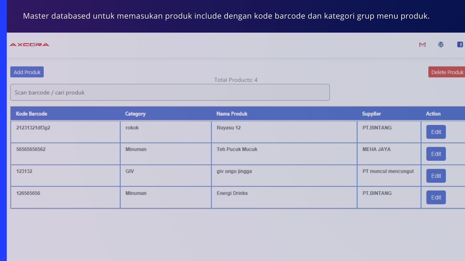Click product name Teh Pucuk Mucuk
Viewport: 465px width, 261px height.
(x=237, y=149)
